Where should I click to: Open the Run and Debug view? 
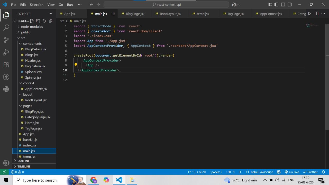(x=6, y=52)
